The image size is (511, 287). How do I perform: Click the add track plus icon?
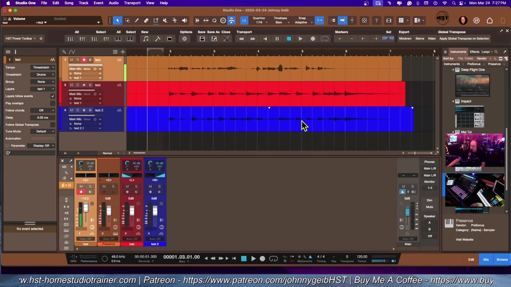tap(123, 52)
